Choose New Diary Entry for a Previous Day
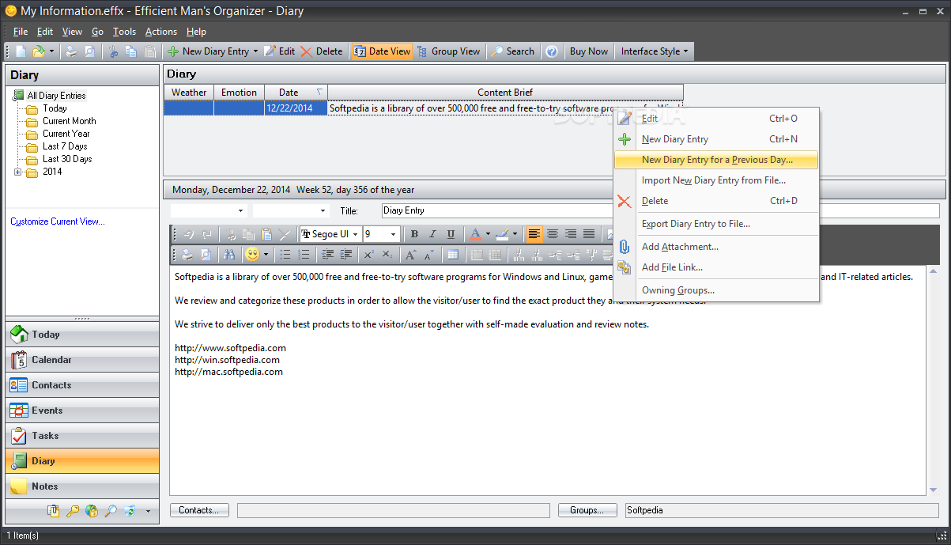Image resolution: width=951 pixels, height=545 pixels. 716,160
